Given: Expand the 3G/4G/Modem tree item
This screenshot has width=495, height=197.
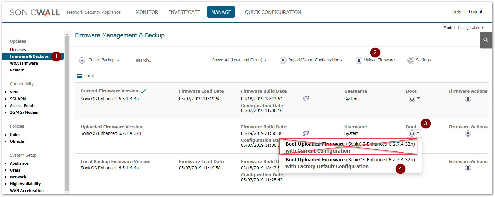Looking at the screenshot, I should coord(6,112).
